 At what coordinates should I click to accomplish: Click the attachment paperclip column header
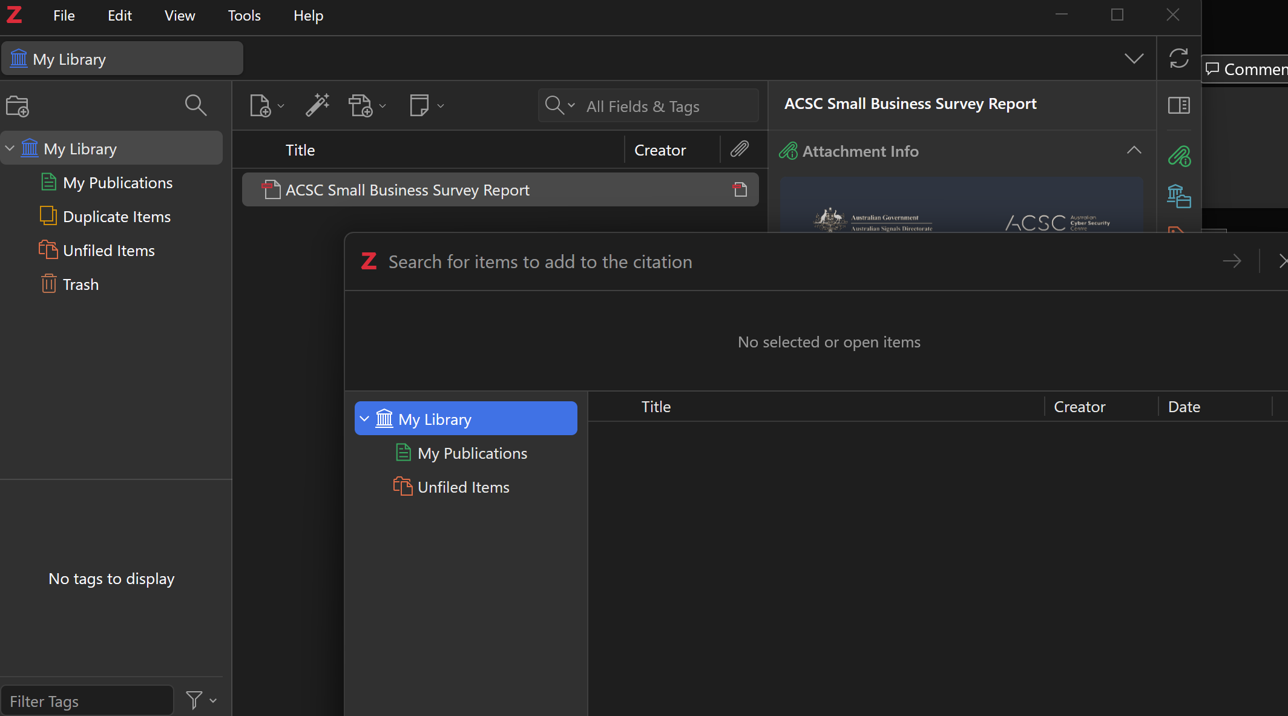(739, 149)
